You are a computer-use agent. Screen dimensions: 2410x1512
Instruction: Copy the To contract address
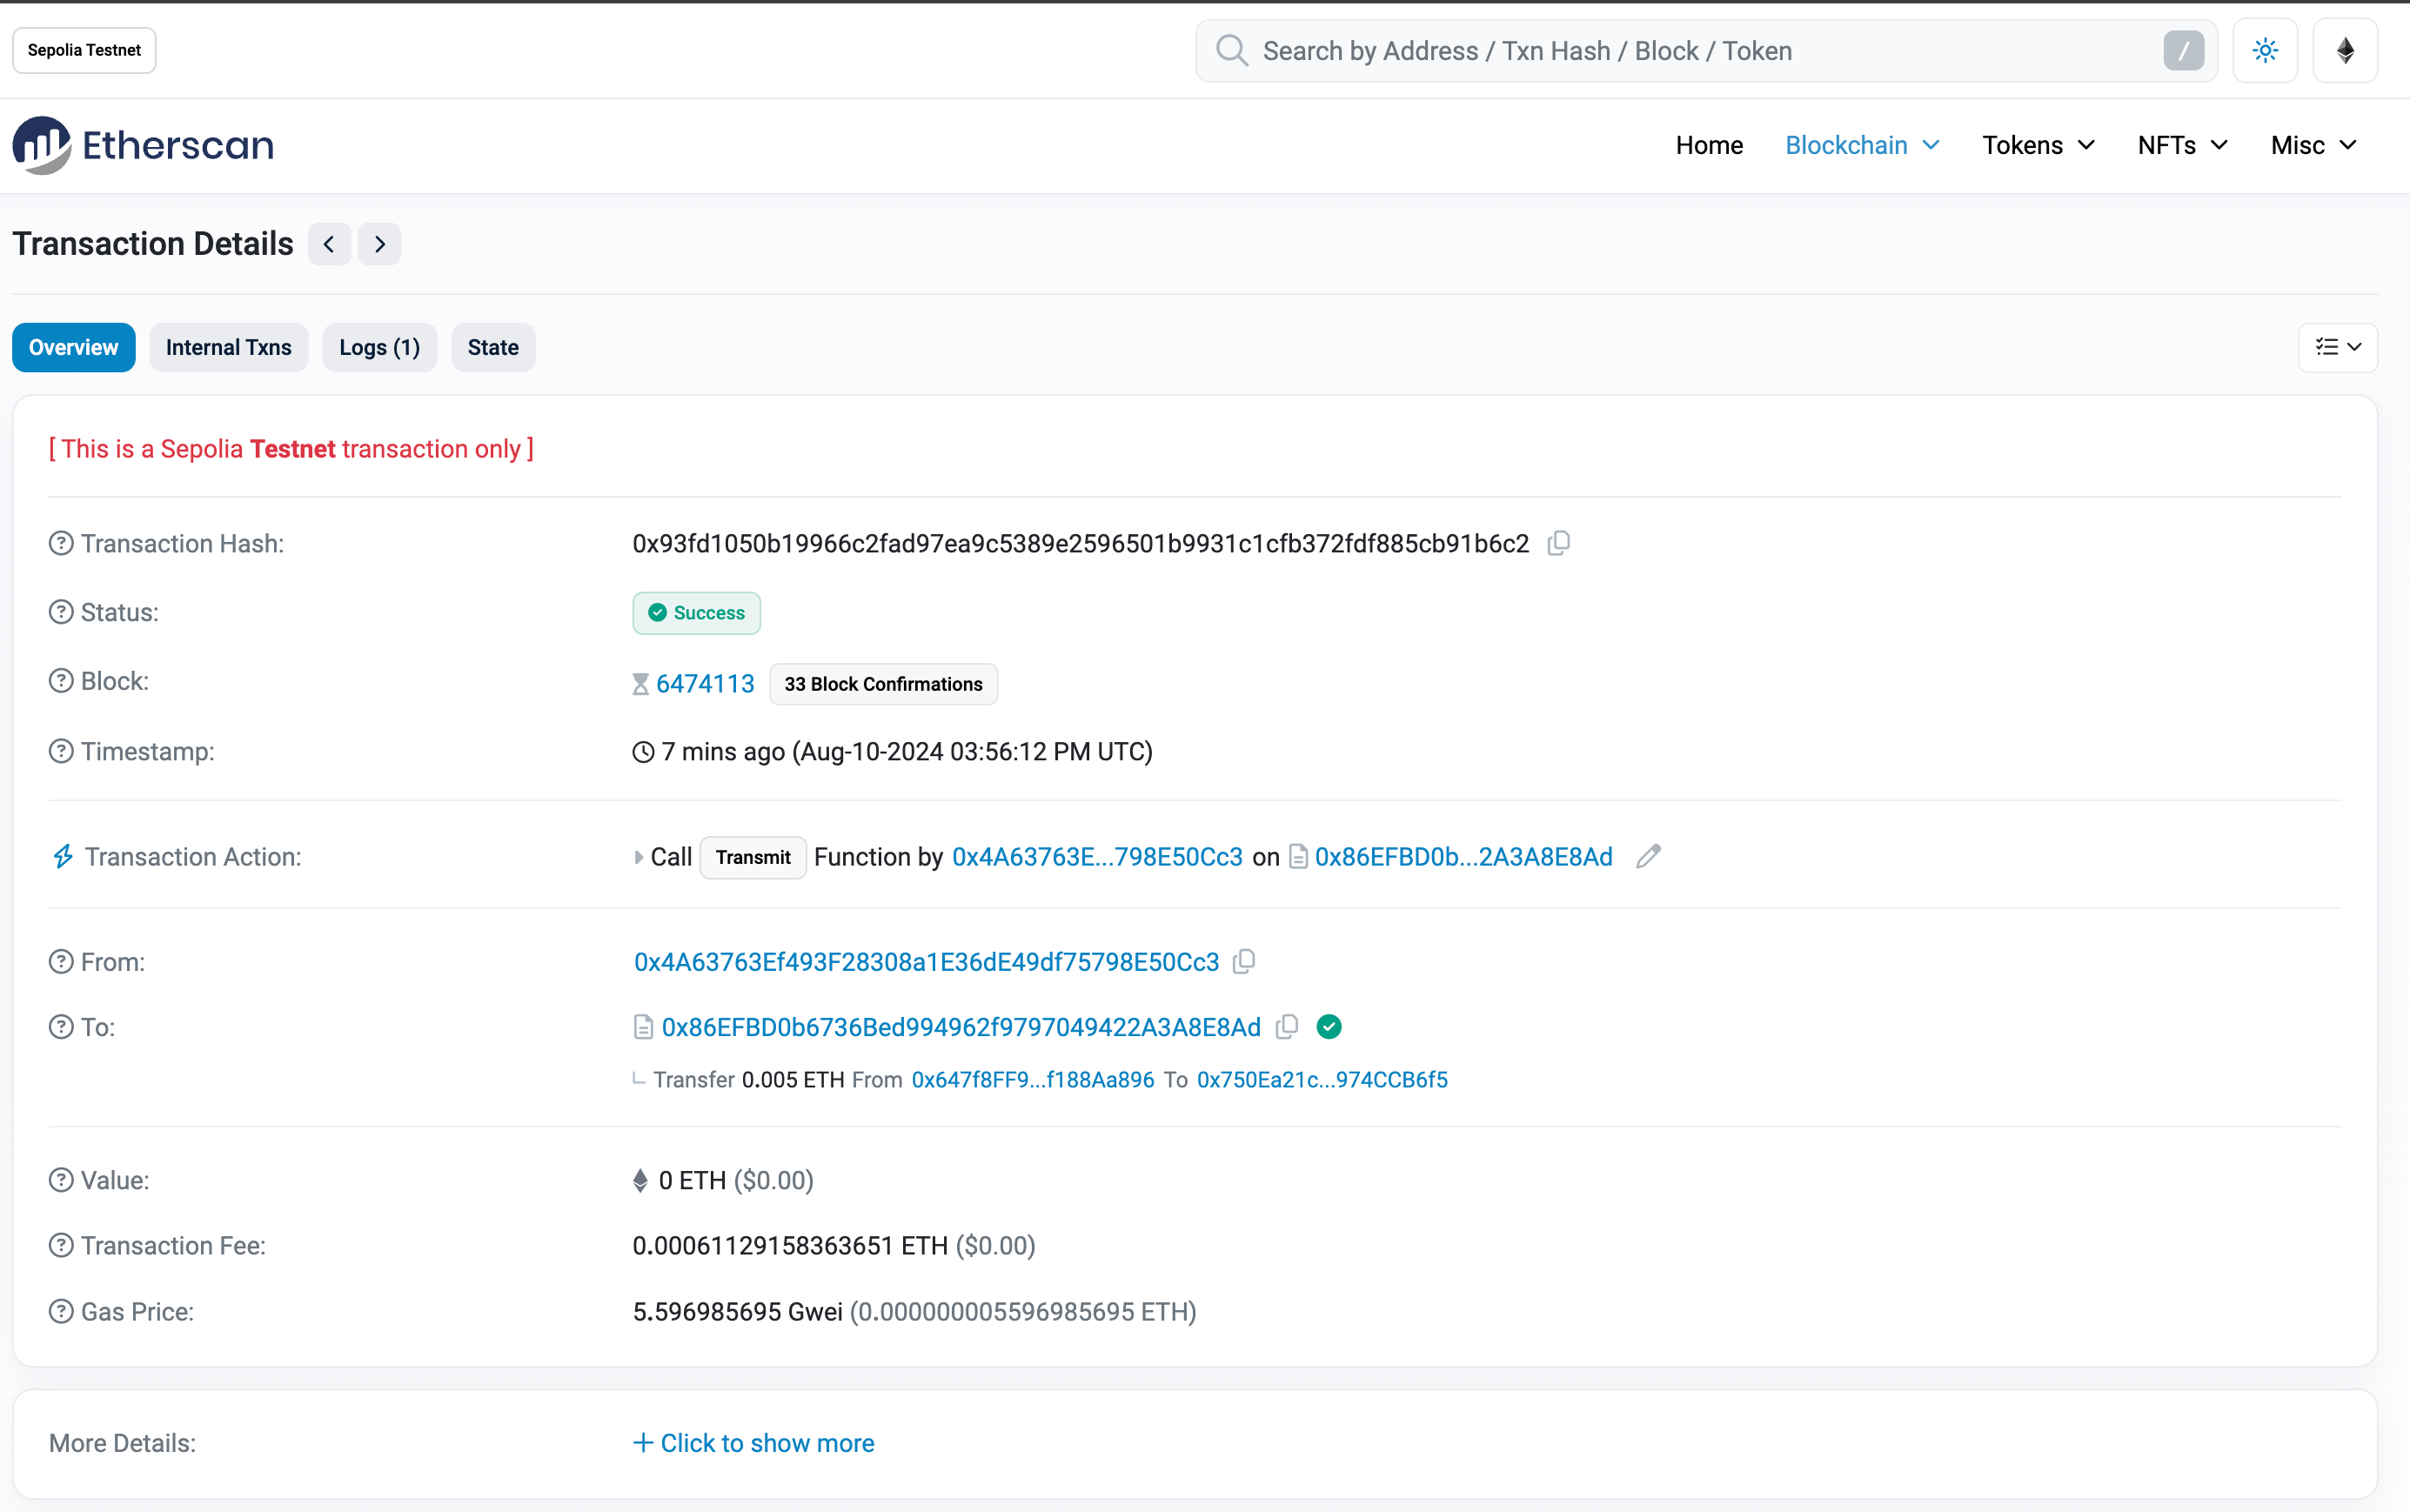[1287, 1027]
